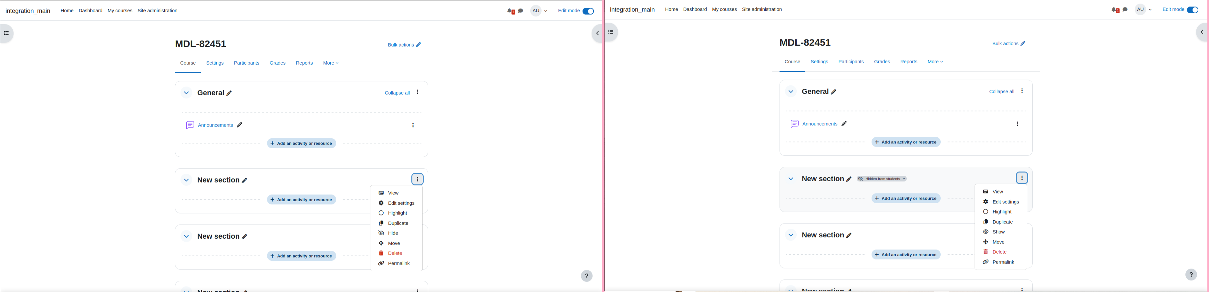Click highlighted section kebab button, right window
1209x292 pixels.
1022,178
